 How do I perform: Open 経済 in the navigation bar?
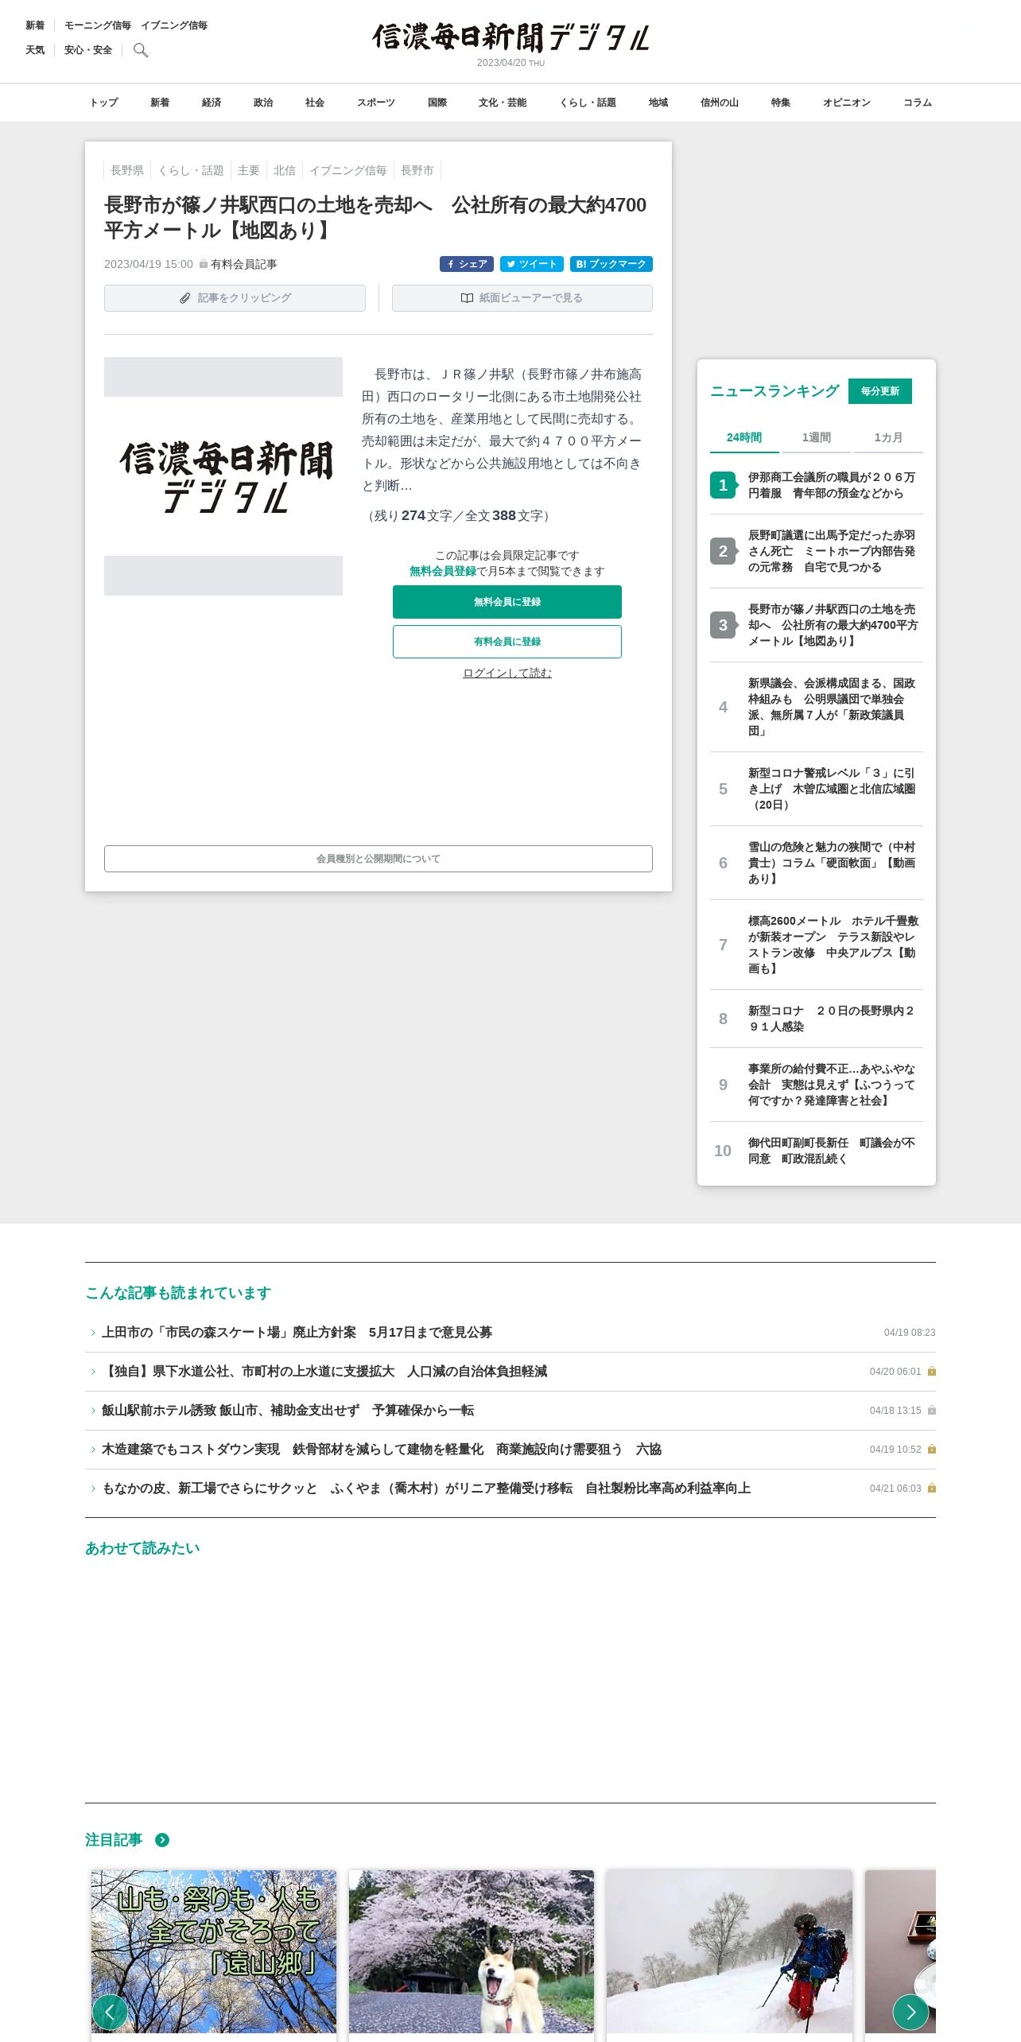[x=212, y=103]
